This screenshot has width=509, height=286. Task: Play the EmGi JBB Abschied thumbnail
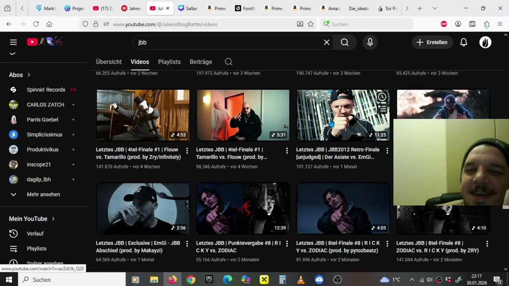(x=143, y=208)
